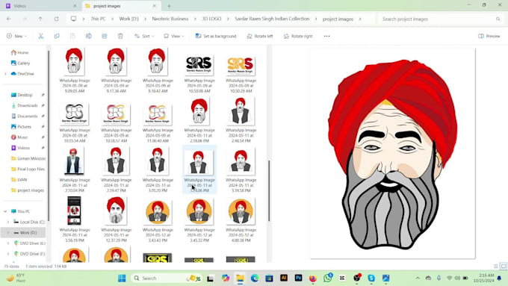
Task: Select orange SRS logo thumbnail 10.50.29 AM
Action: pos(241,66)
